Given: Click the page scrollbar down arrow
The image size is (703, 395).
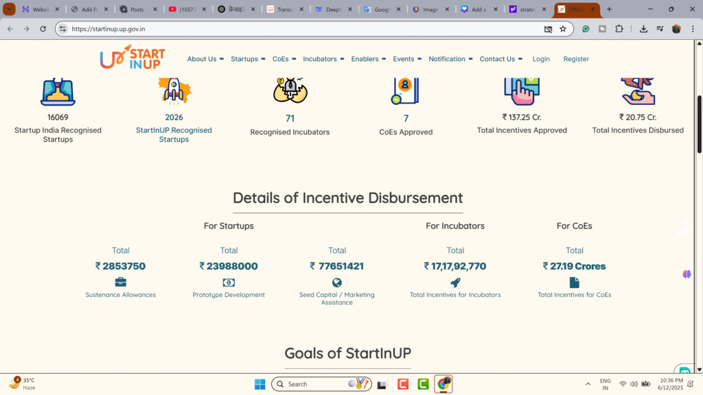Looking at the screenshot, I should tap(699, 370).
